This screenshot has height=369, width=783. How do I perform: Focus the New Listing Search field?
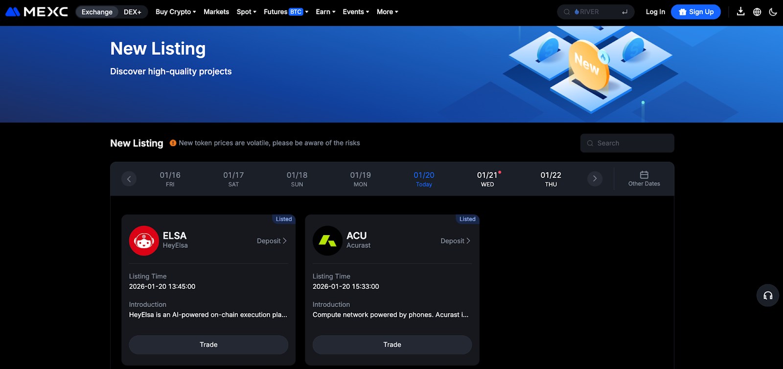[x=627, y=143]
